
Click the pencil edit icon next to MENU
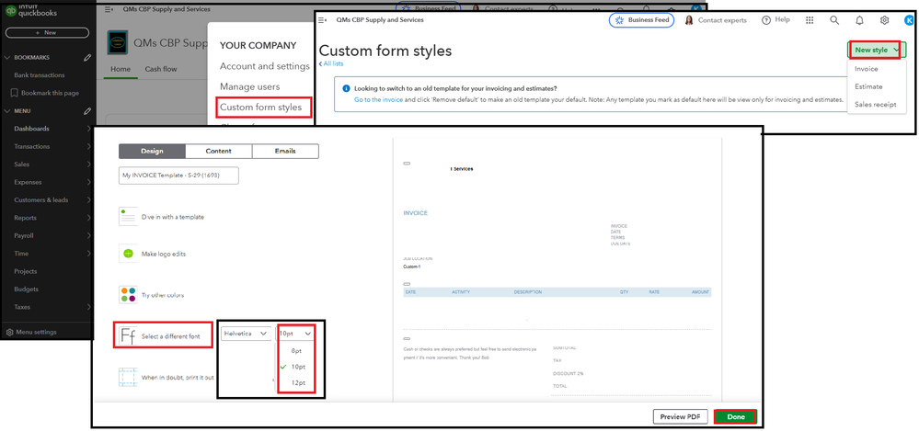pos(87,110)
